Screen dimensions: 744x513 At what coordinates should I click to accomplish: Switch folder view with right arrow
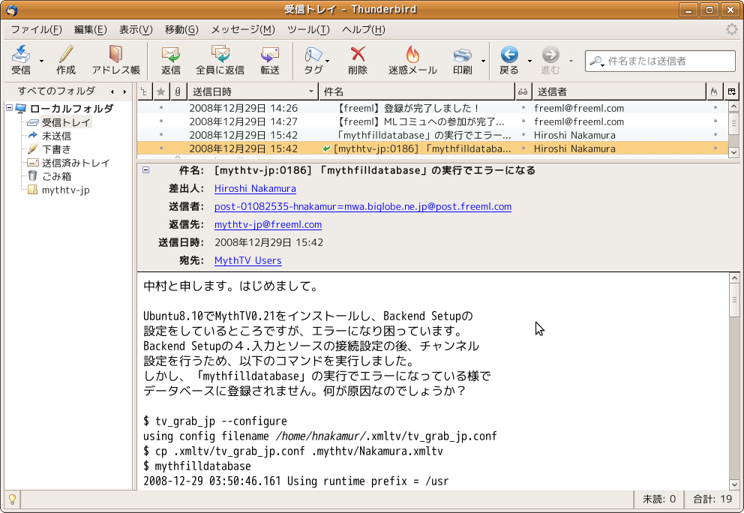tap(124, 91)
